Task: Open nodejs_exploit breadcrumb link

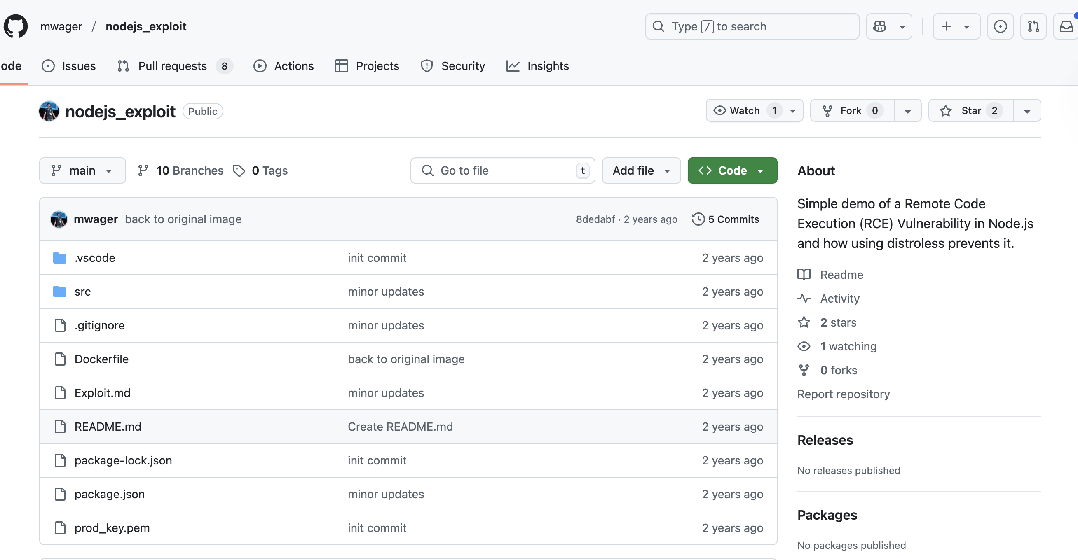Action: [x=145, y=26]
